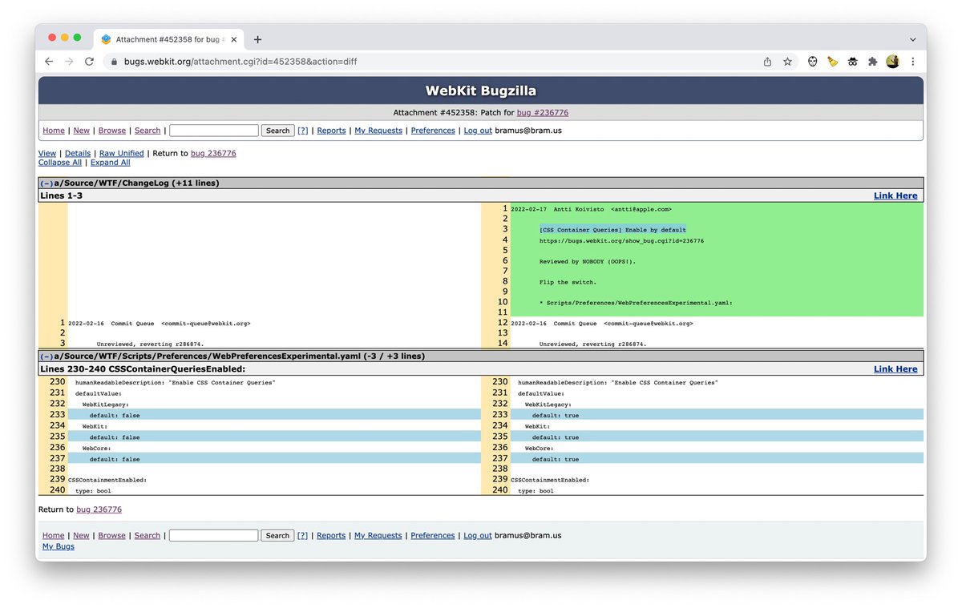Open Reports in top navigation

pyautogui.click(x=331, y=131)
